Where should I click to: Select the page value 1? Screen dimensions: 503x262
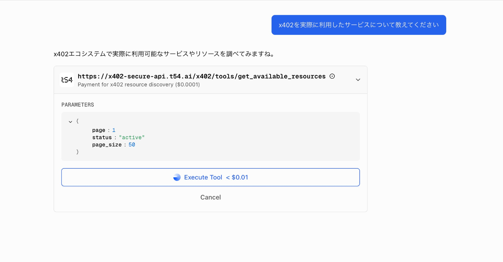pyautogui.click(x=114, y=130)
